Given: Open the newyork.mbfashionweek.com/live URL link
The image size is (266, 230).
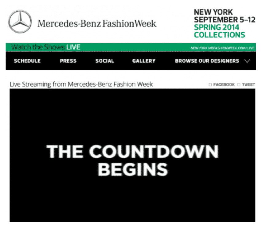Looking at the screenshot, I should 222,48.
